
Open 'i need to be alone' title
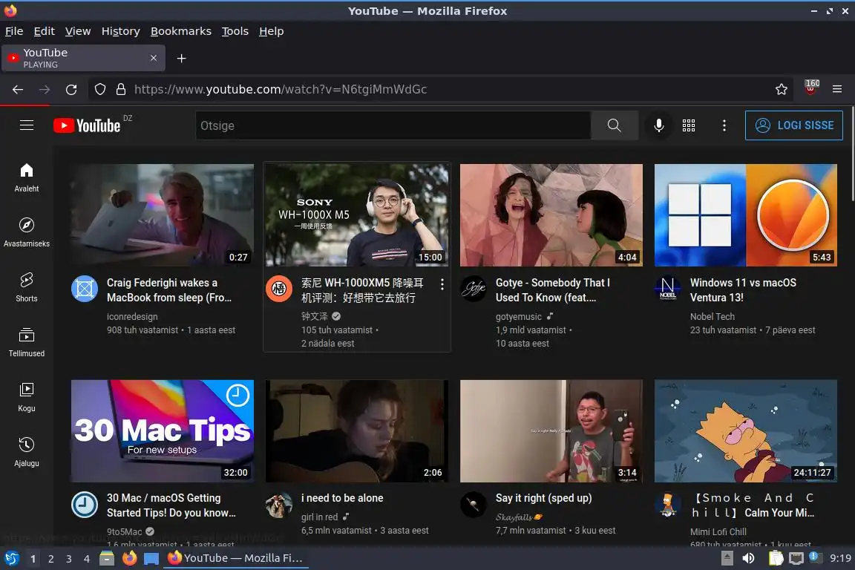[342, 498]
